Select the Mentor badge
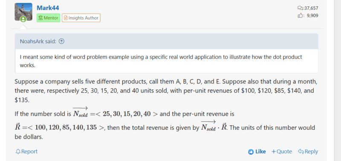Screen dimensions: 341x161 pos(48,18)
